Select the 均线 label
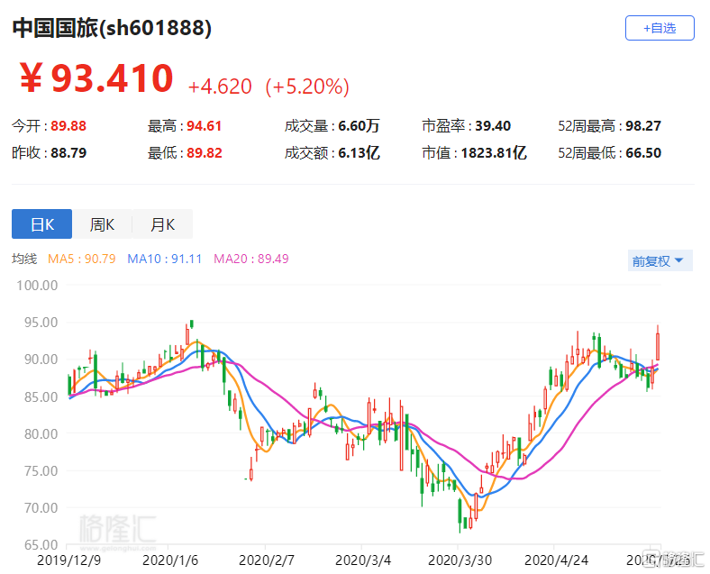 pyautogui.click(x=24, y=259)
